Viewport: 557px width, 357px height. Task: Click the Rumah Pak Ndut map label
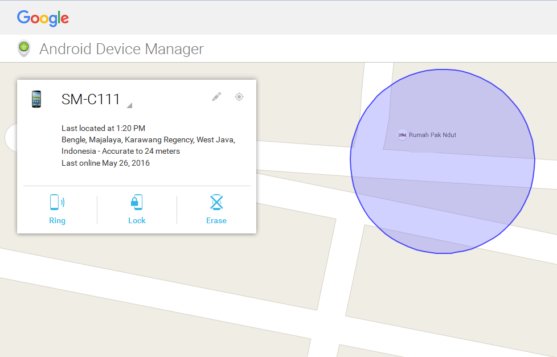432,135
